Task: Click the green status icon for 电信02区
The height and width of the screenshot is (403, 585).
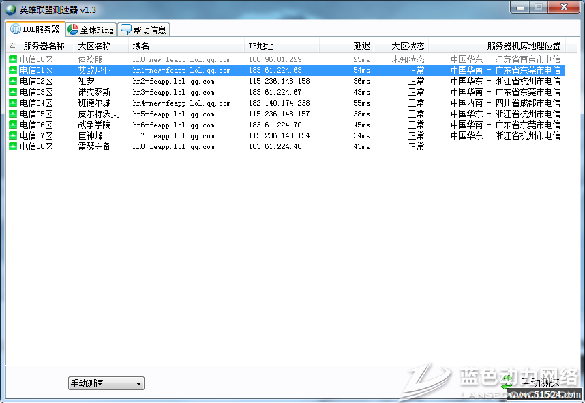Action: (x=13, y=82)
